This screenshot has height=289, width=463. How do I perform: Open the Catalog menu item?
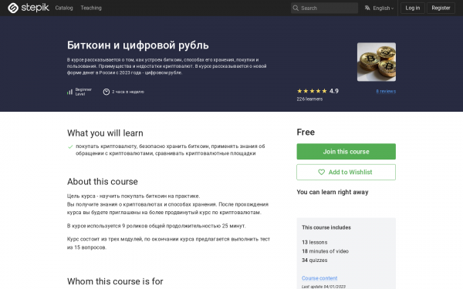[64, 8]
